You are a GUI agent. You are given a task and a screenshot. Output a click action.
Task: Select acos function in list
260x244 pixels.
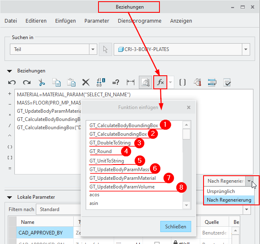point(94,195)
